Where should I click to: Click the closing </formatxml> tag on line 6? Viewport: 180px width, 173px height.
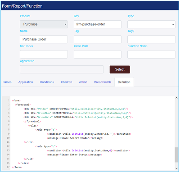32,121
